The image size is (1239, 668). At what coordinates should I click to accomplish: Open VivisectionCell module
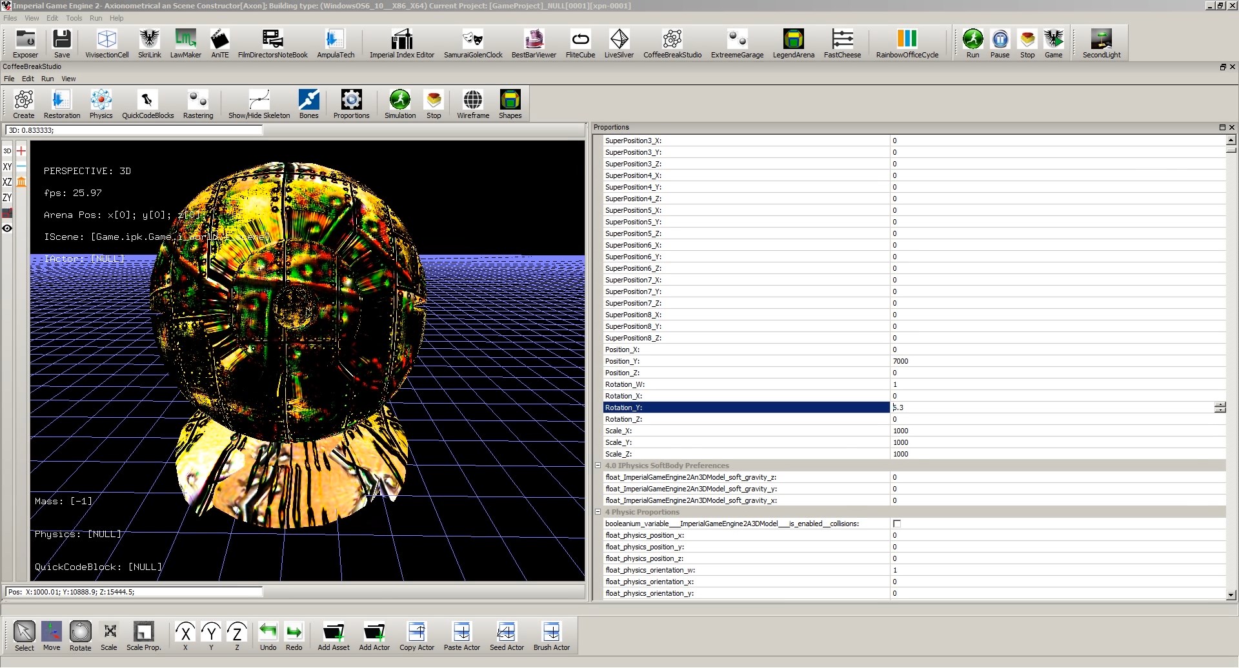pyautogui.click(x=107, y=43)
